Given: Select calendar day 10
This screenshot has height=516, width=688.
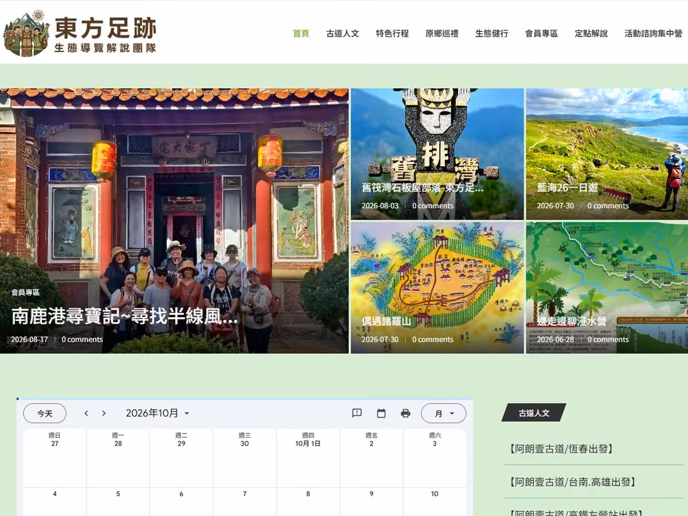Looking at the screenshot, I should pos(435,494).
